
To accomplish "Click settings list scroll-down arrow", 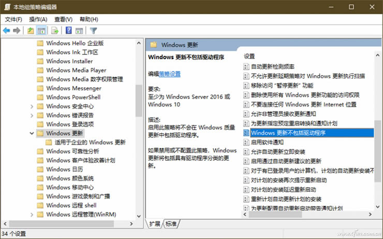I will [378, 207].
